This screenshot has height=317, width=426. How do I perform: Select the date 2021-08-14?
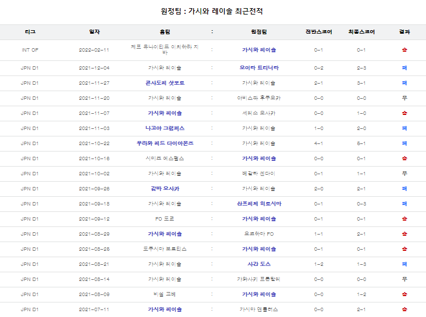[x=94, y=279]
